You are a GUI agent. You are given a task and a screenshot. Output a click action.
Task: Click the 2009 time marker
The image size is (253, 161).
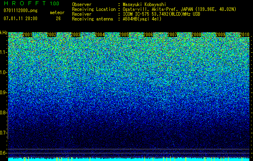click(x=220, y=35)
